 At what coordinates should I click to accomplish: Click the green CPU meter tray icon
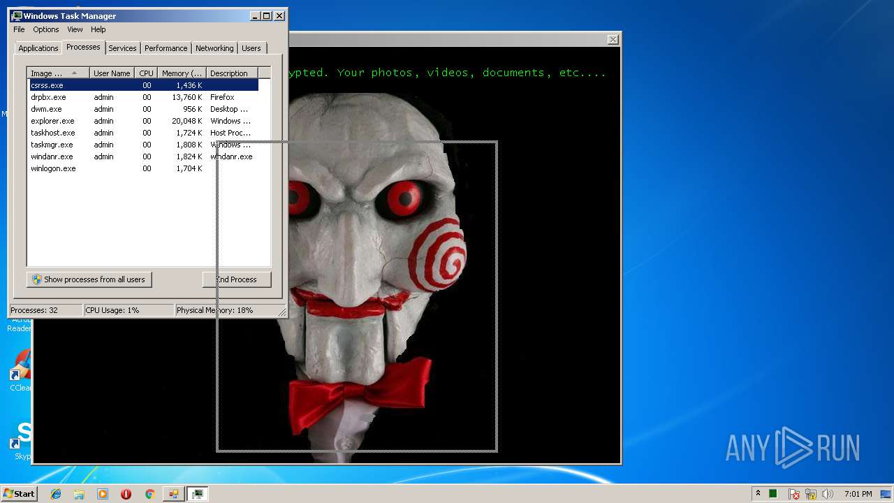[x=773, y=494]
